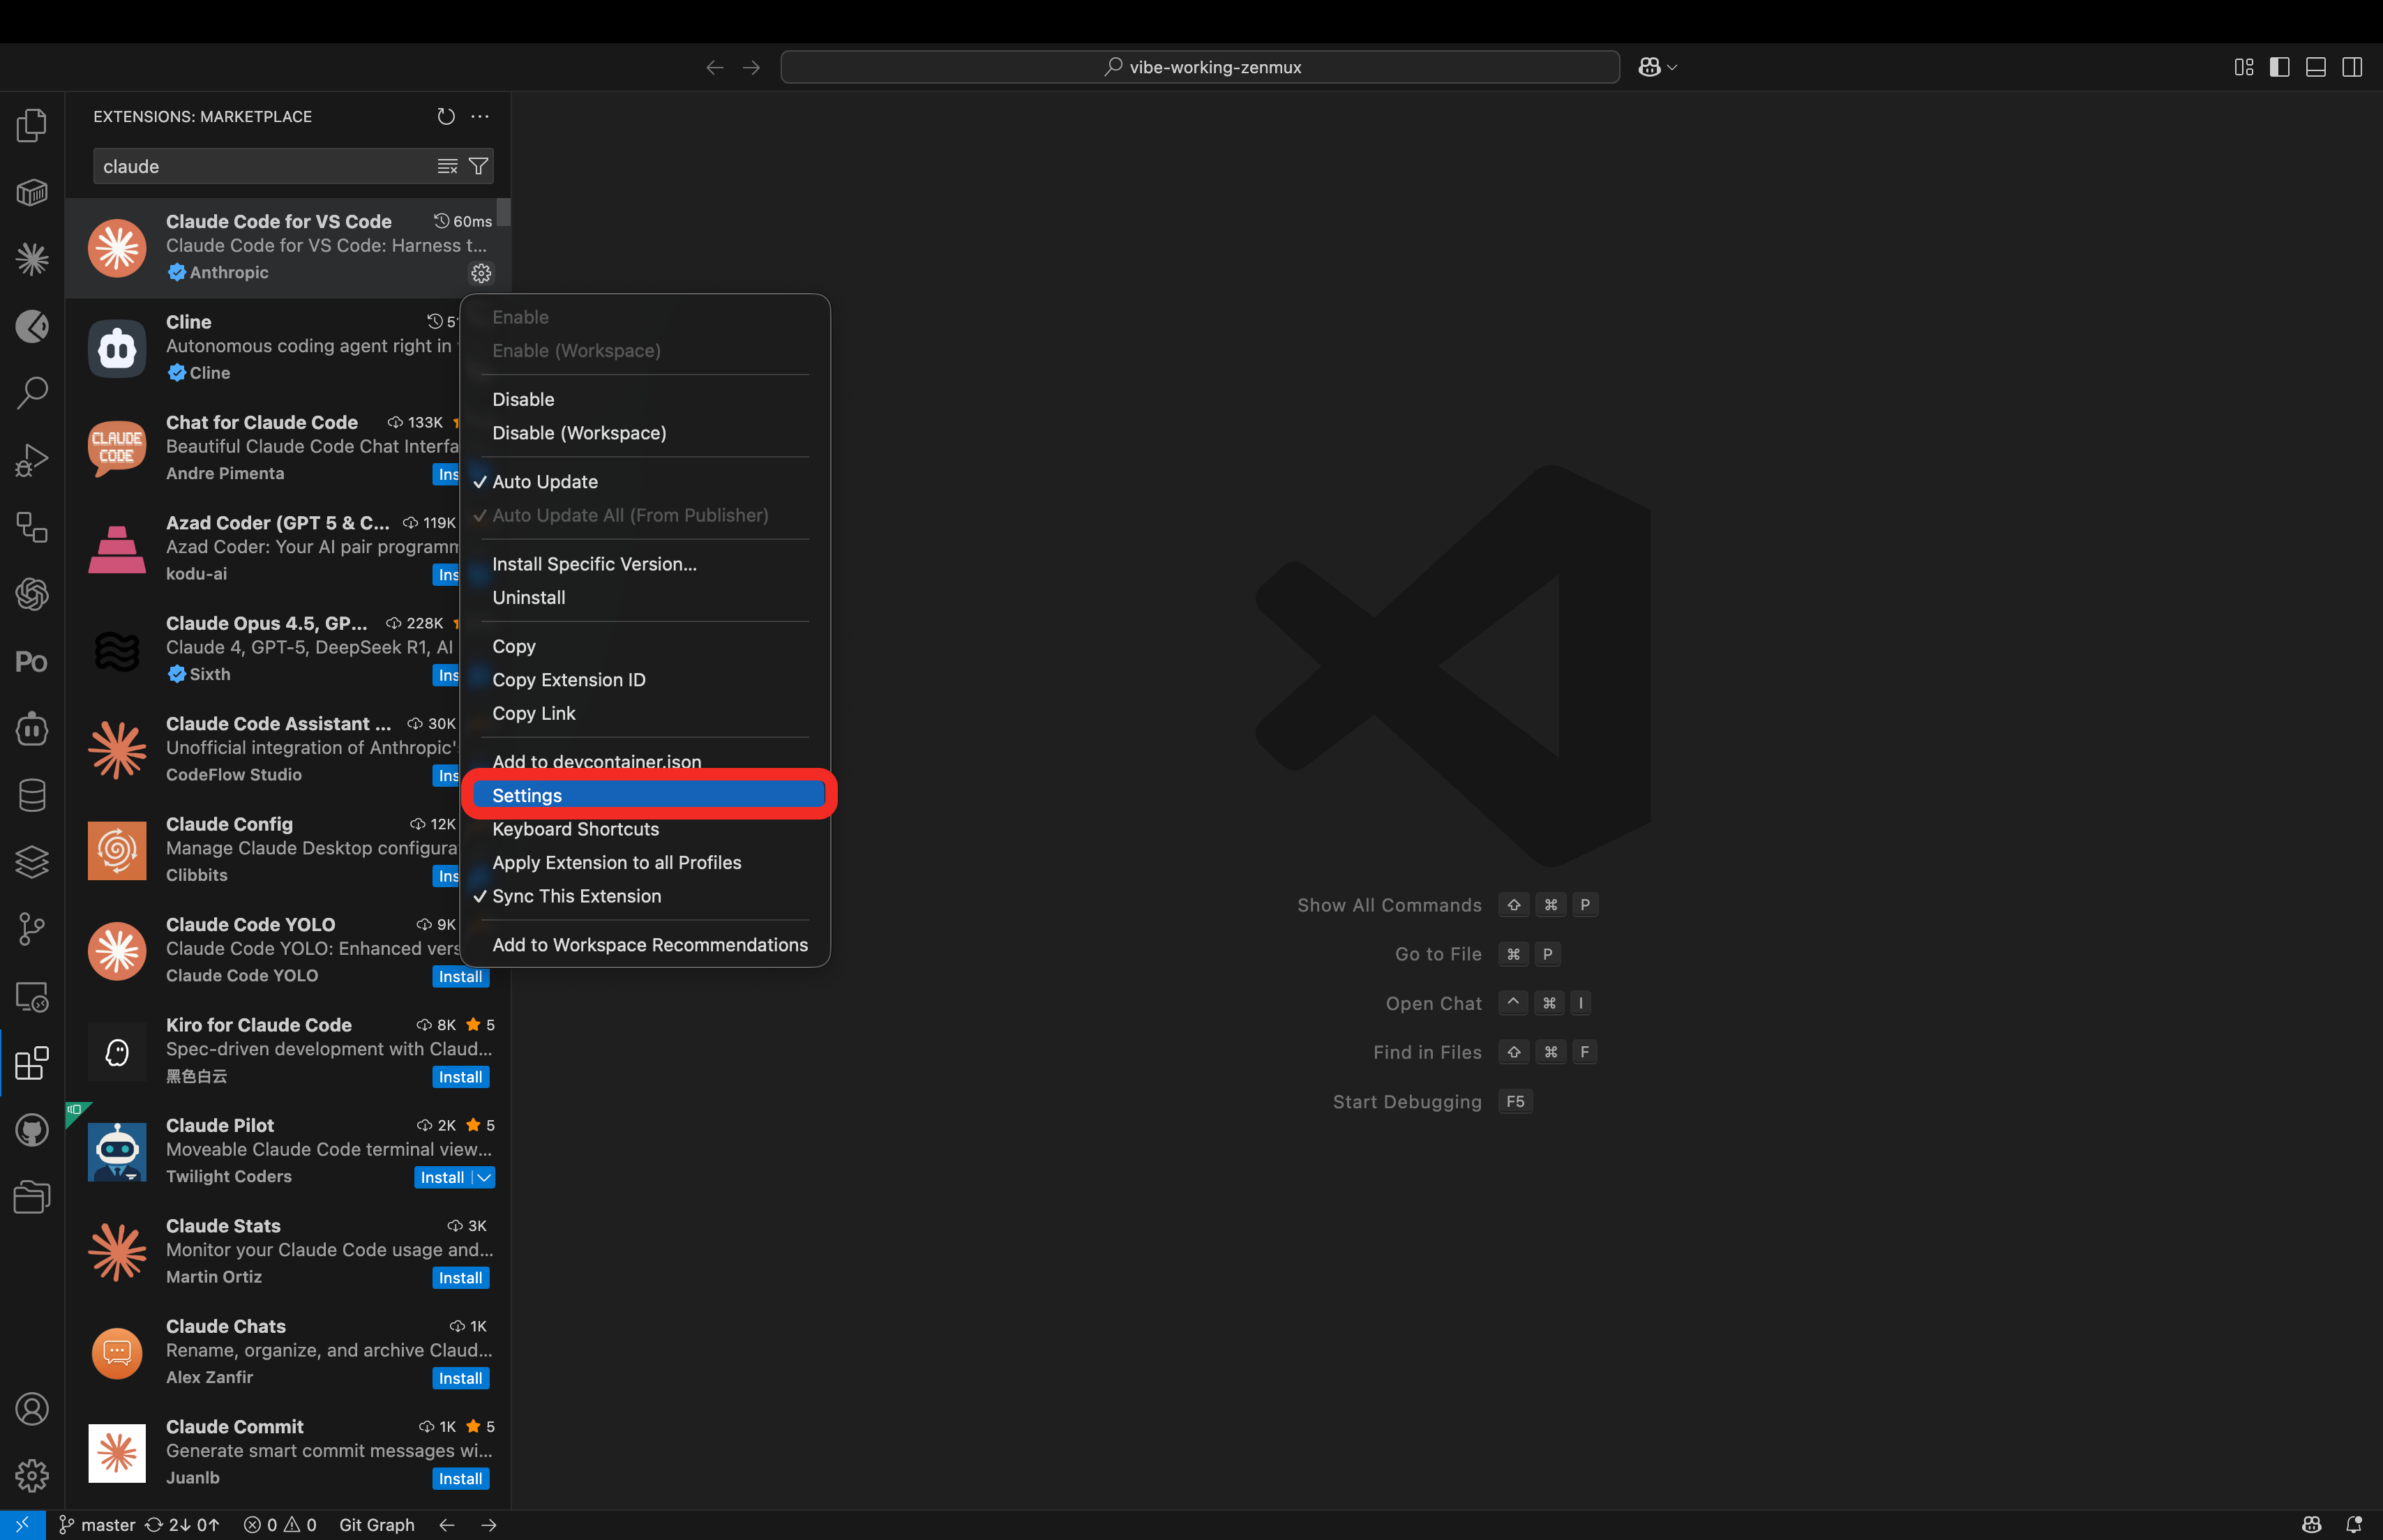Open the Install dropdown for Claude Pilot
This screenshot has width=2383, height=1540.
(x=485, y=1177)
